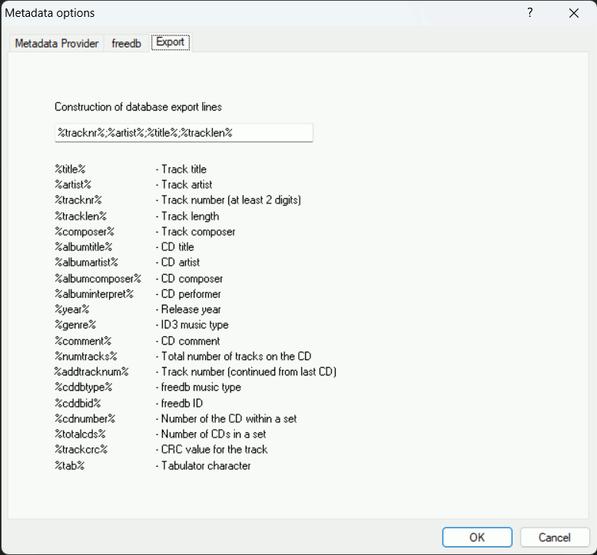Click the %trackcrc% placeholder label
This screenshot has height=555, width=597.
[x=81, y=450]
